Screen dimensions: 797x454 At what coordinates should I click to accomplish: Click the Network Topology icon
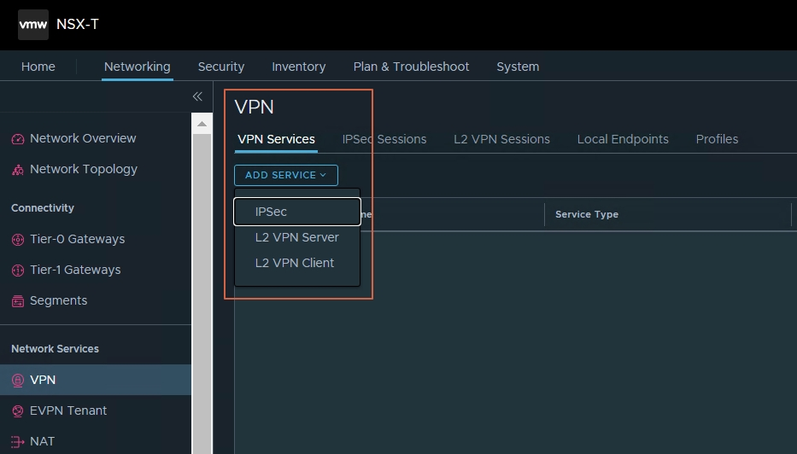tap(18, 170)
